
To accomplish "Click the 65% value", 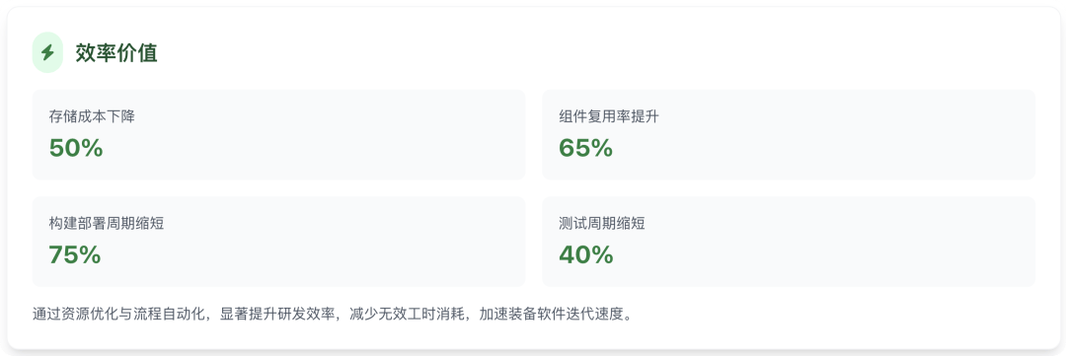I will click(x=585, y=148).
